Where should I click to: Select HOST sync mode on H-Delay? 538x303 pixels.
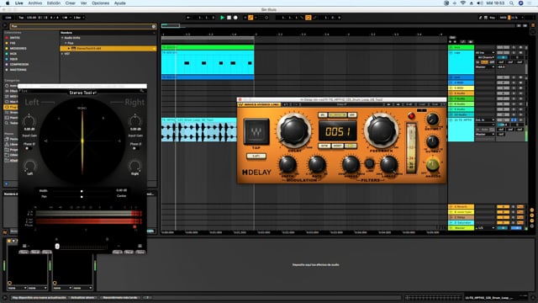pyautogui.click(x=338, y=146)
